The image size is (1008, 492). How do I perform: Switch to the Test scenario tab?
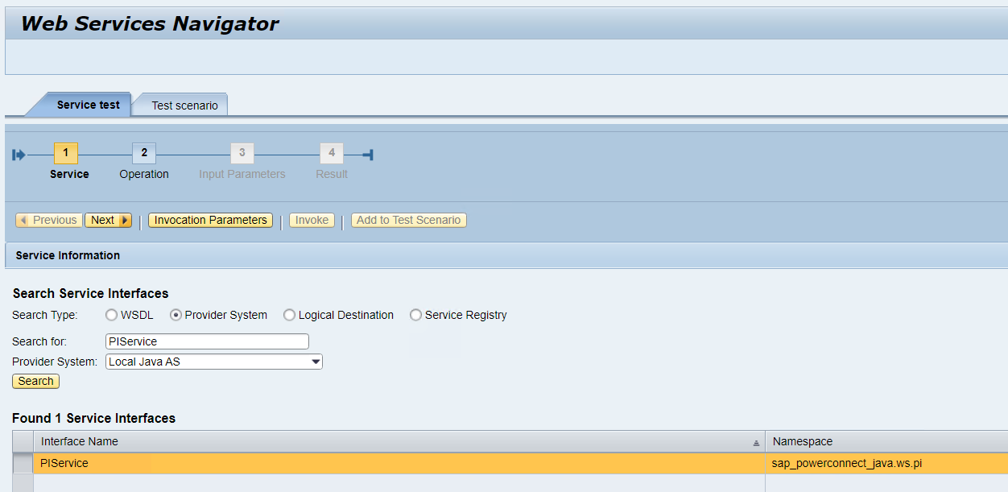tap(184, 105)
